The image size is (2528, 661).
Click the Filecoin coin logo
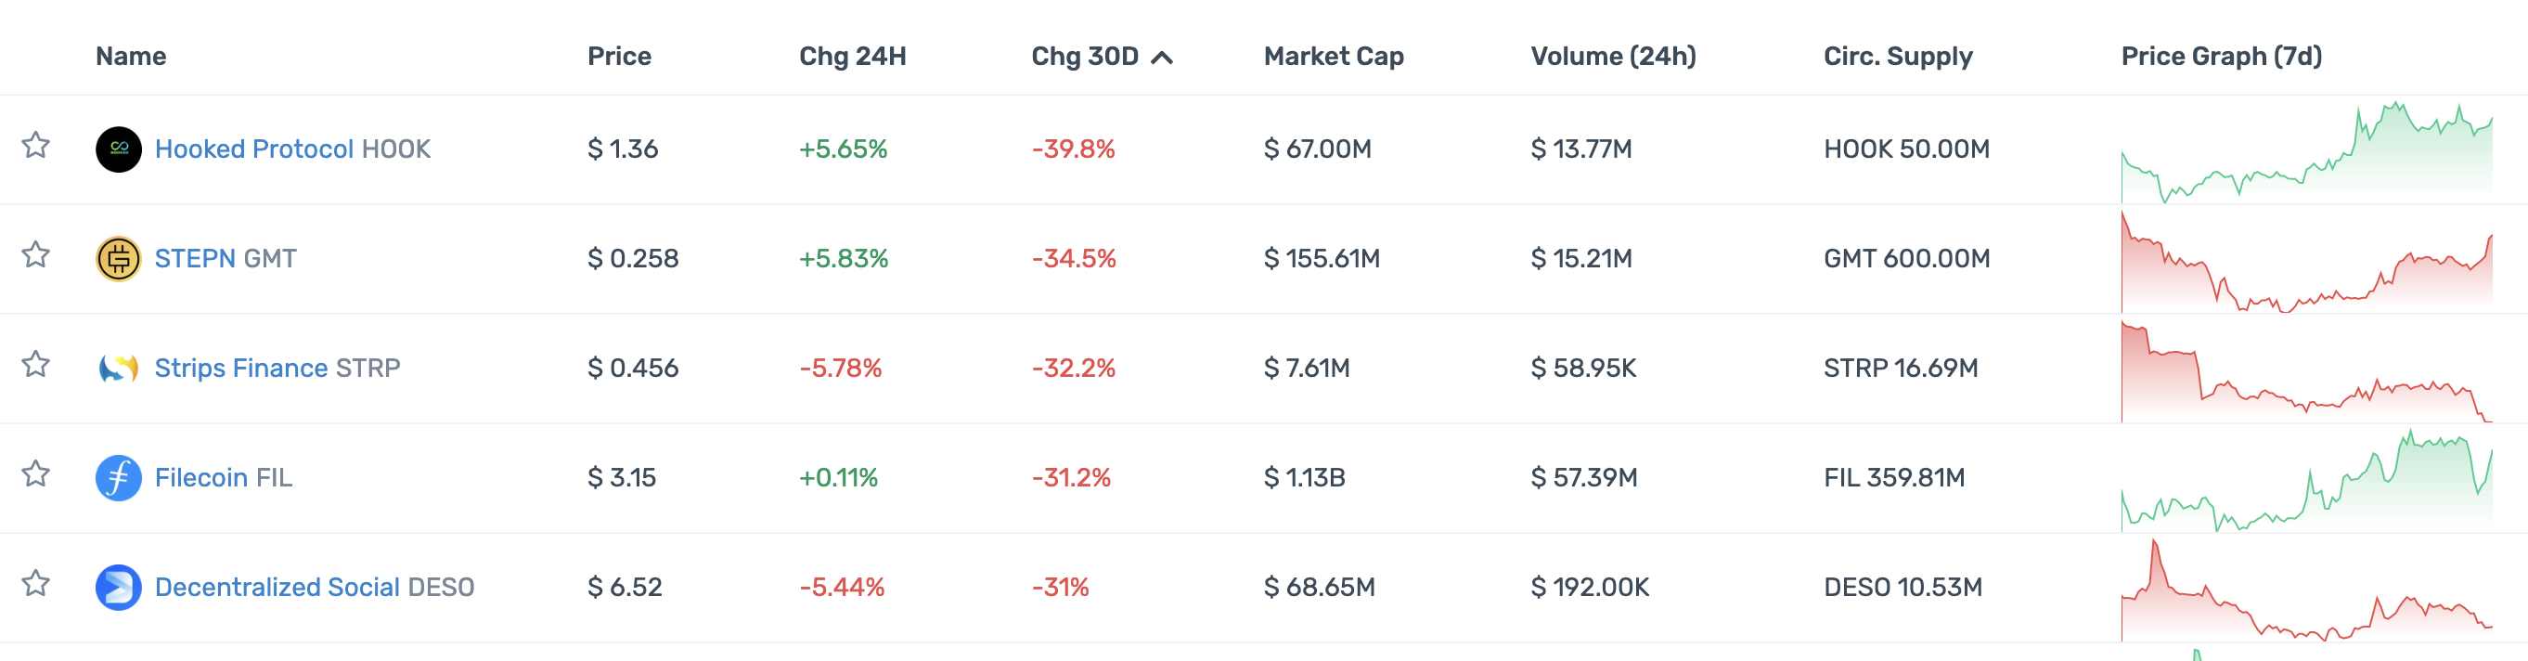click(118, 478)
